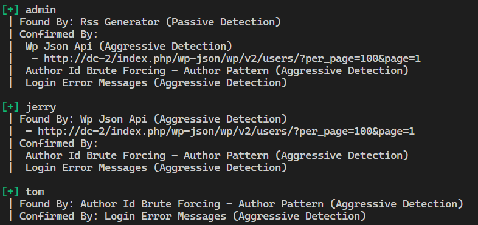Image resolution: width=478 pixels, height=225 pixels.
Task: Click the username tom
Action: click(x=35, y=192)
